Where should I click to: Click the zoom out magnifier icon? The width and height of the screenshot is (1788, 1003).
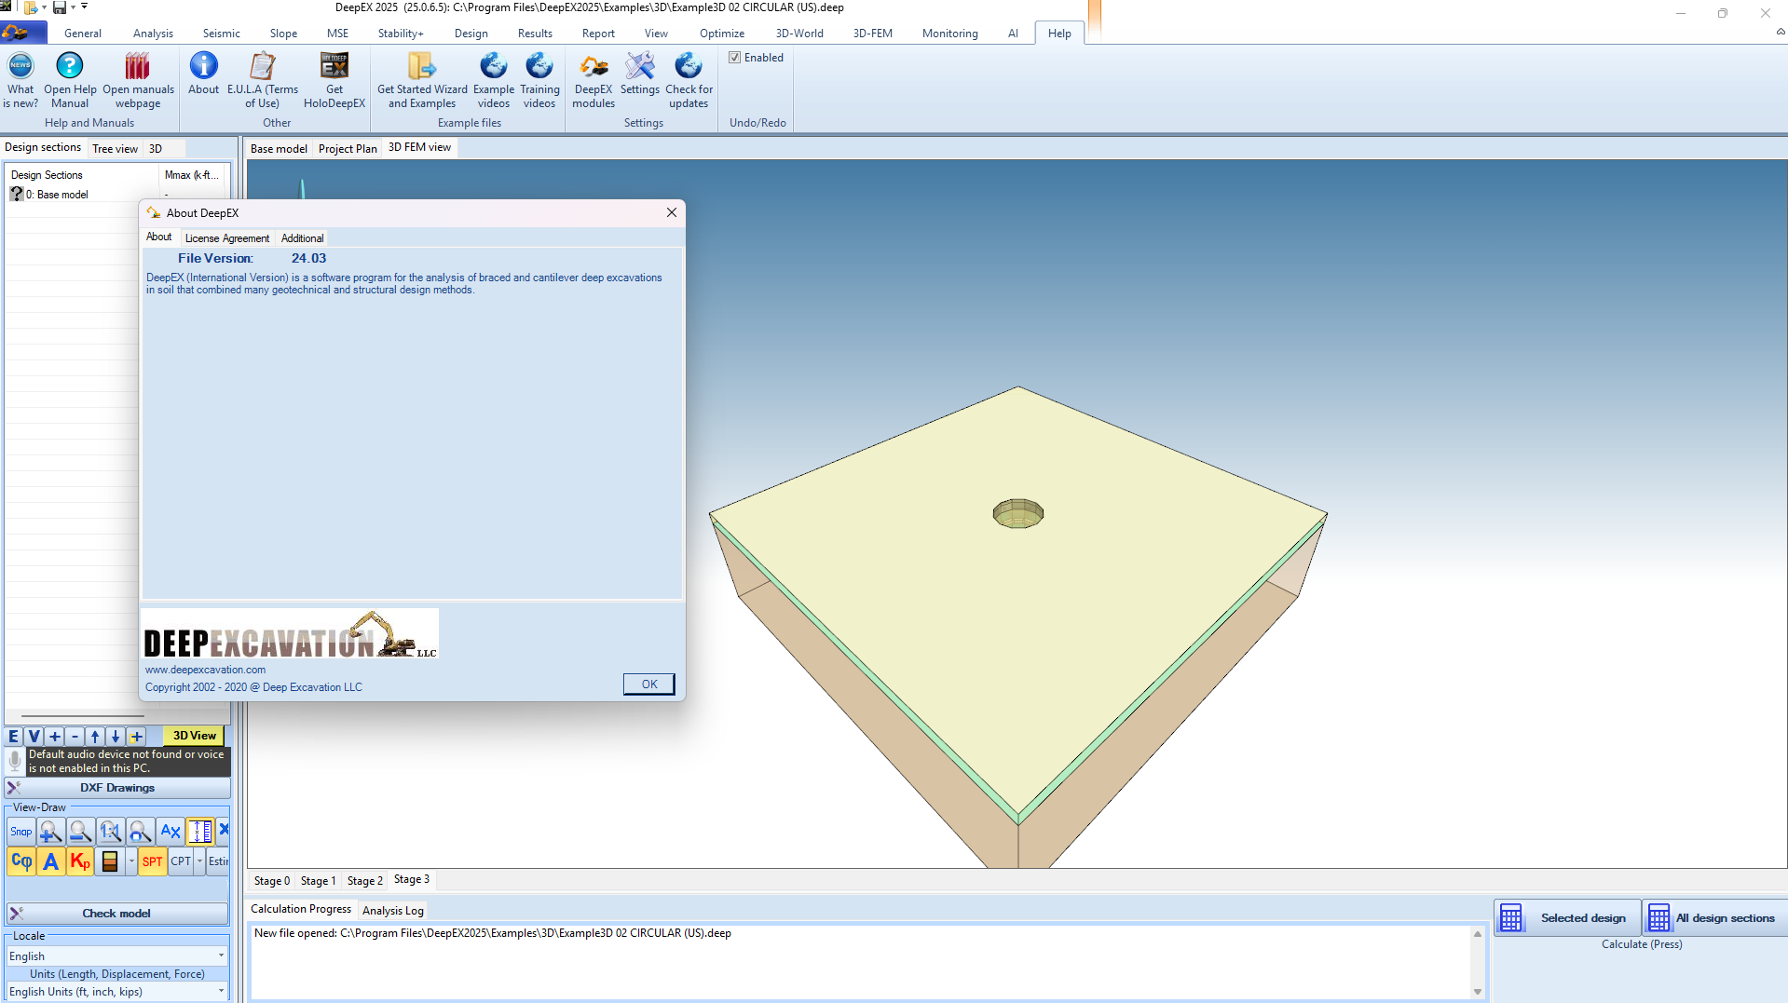[x=80, y=832]
